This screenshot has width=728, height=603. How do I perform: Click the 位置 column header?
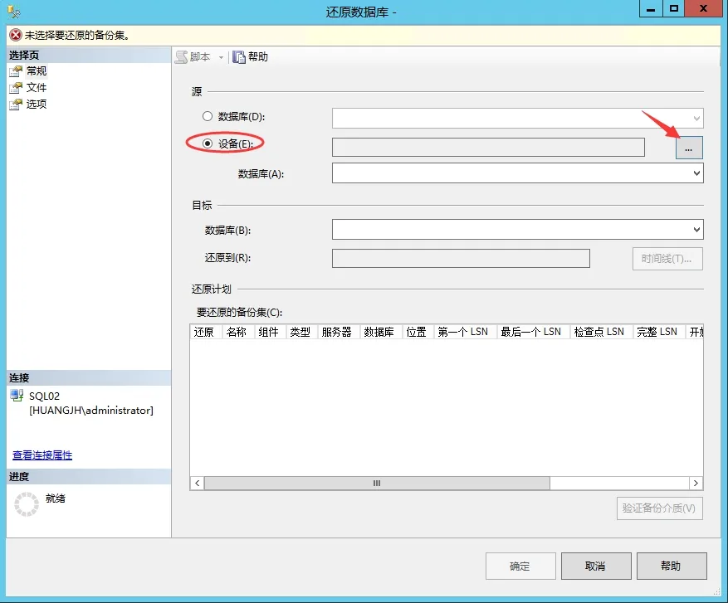418,332
